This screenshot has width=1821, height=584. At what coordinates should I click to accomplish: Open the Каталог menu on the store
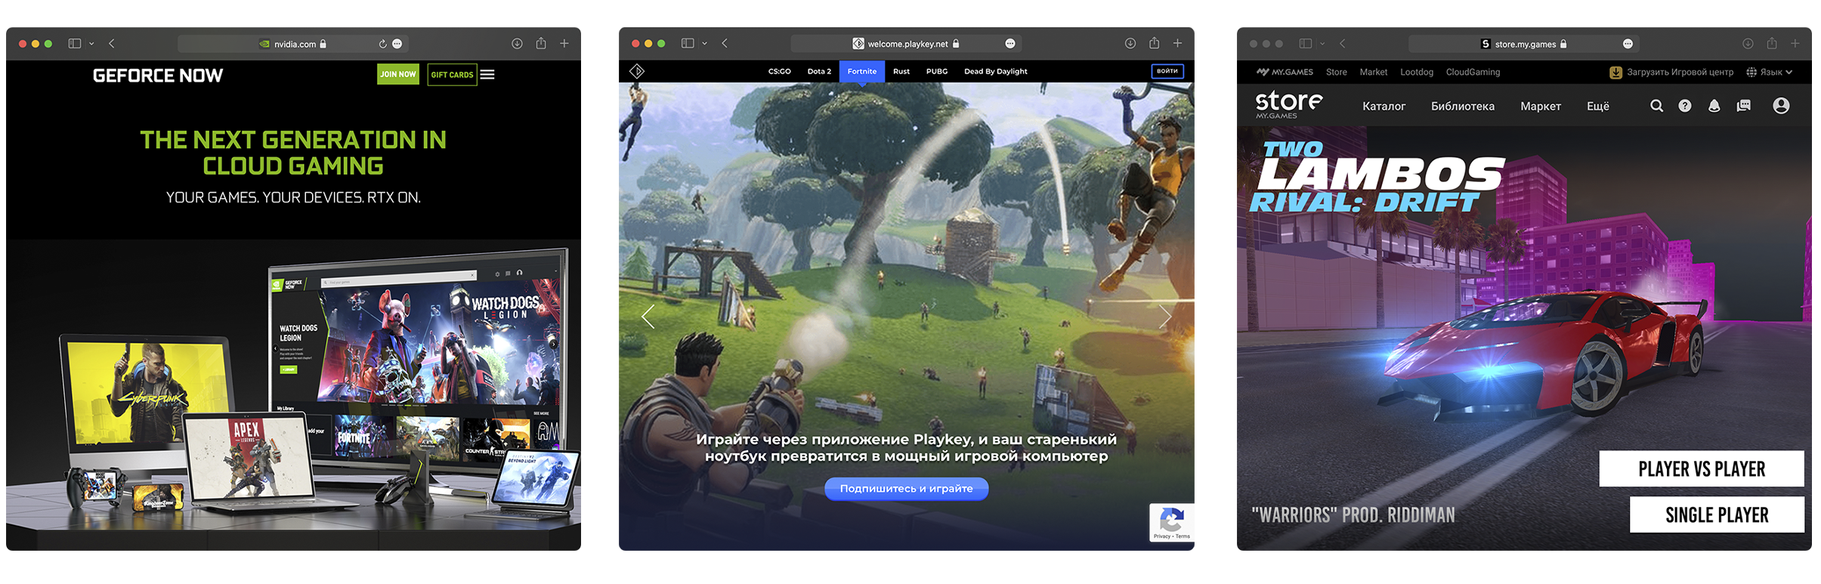pyautogui.click(x=1384, y=107)
